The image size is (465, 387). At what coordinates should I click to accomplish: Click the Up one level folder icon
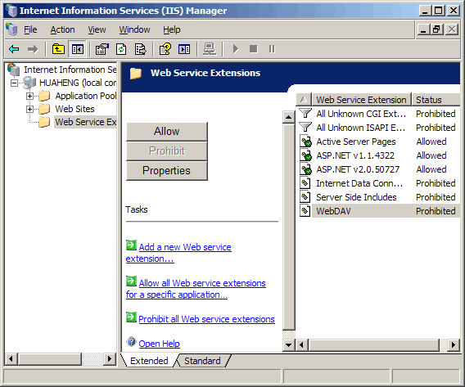[58, 49]
